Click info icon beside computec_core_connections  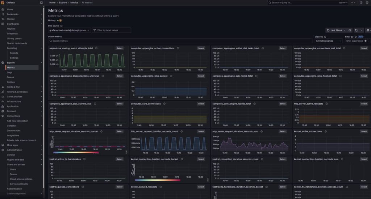(164, 104)
